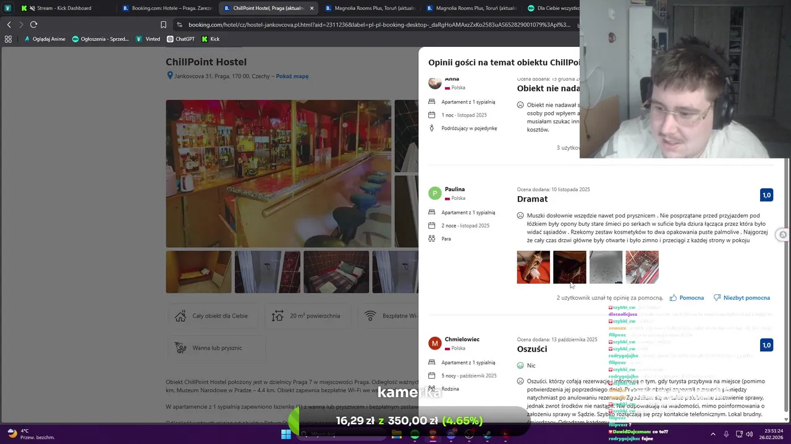Click calendar icon beside 5 nocy
The width and height of the screenshot is (791, 444).
pyautogui.click(x=432, y=376)
